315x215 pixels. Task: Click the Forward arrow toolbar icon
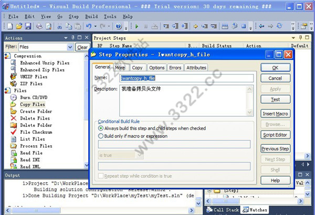click(270, 26)
